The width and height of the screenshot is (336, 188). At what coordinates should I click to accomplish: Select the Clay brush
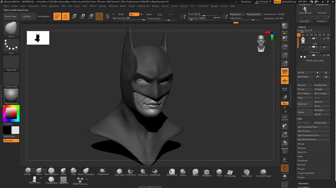tap(74, 172)
